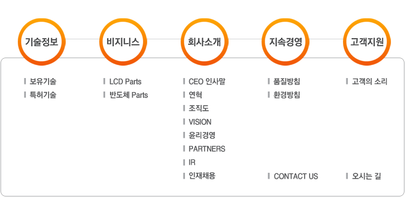Screen dimensions: 405x197
Task: Open 오시는 길 directions page
Action: tap(367, 177)
